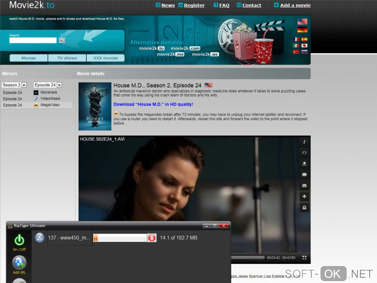Click the Add a movie plus icon
The image size is (377, 283).
(276, 5)
